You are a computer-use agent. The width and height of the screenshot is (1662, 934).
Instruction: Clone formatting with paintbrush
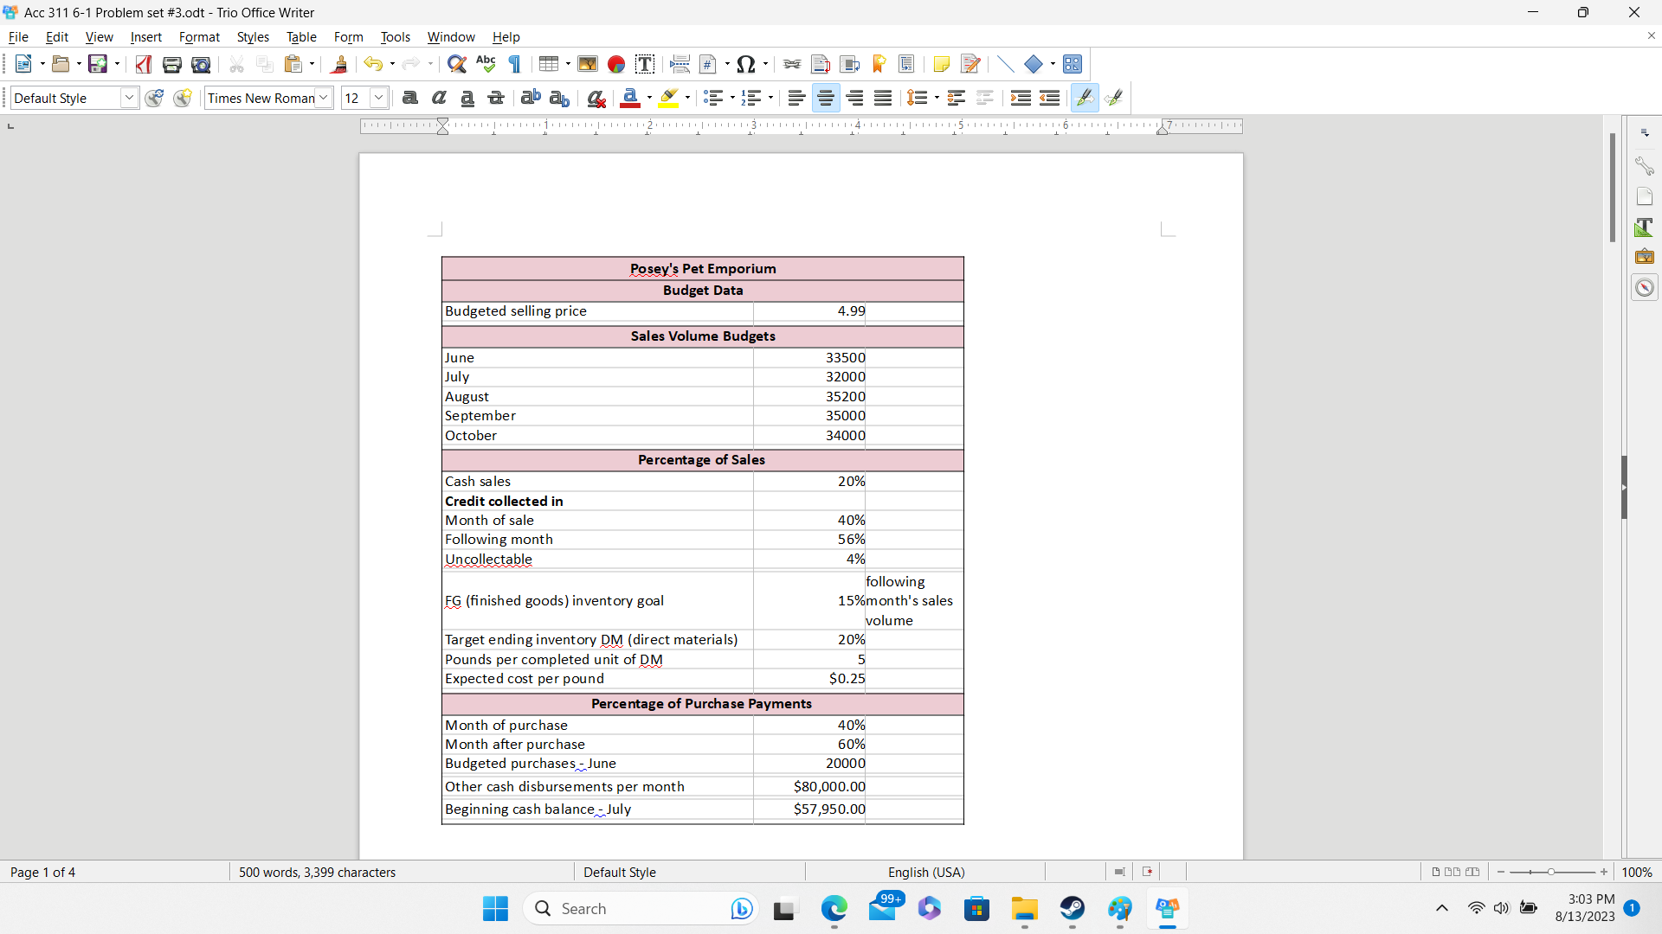tap(339, 64)
